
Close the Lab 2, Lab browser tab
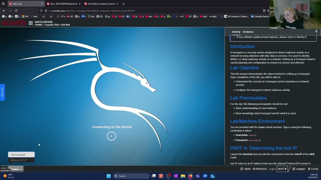(x=42, y=4)
